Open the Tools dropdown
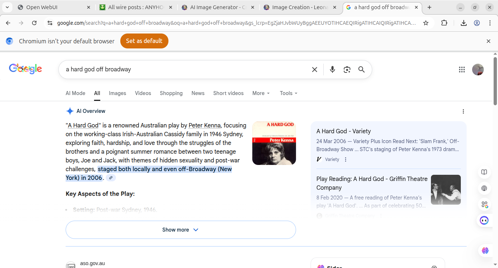 (288, 93)
